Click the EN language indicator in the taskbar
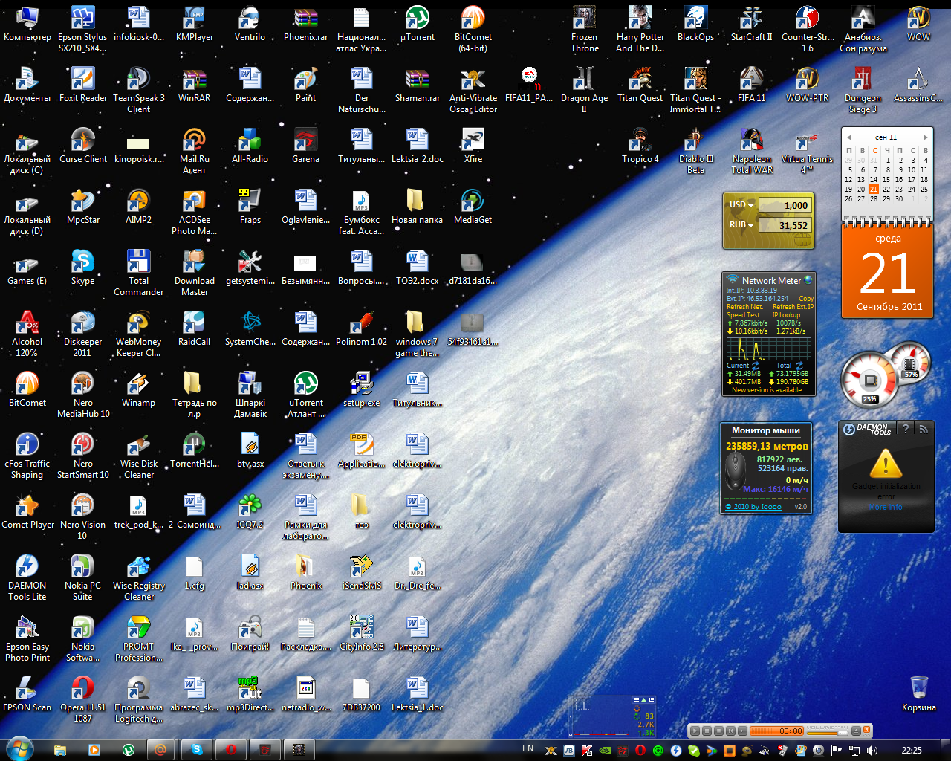Image resolution: width=951 pixels, height=761 pixels. pos(528,749)
